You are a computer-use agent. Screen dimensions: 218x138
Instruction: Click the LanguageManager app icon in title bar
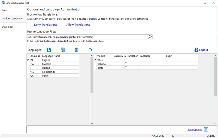pyautogui.click(x=3, y=3)
